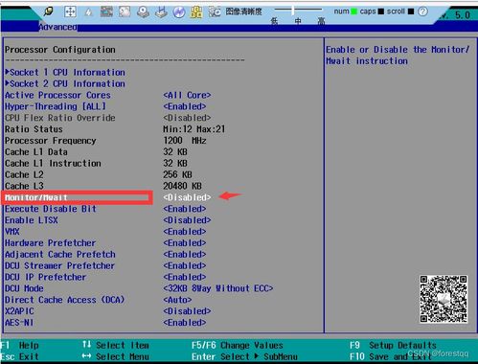The height and width of the screenshot is (364, 478).
Task: Select the Enable LTSX option
Action: tap(32, 220)
